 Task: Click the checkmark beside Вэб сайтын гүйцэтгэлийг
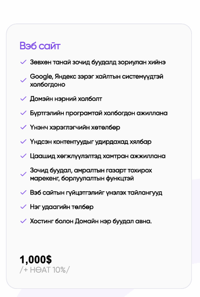[x=23, y=192]
